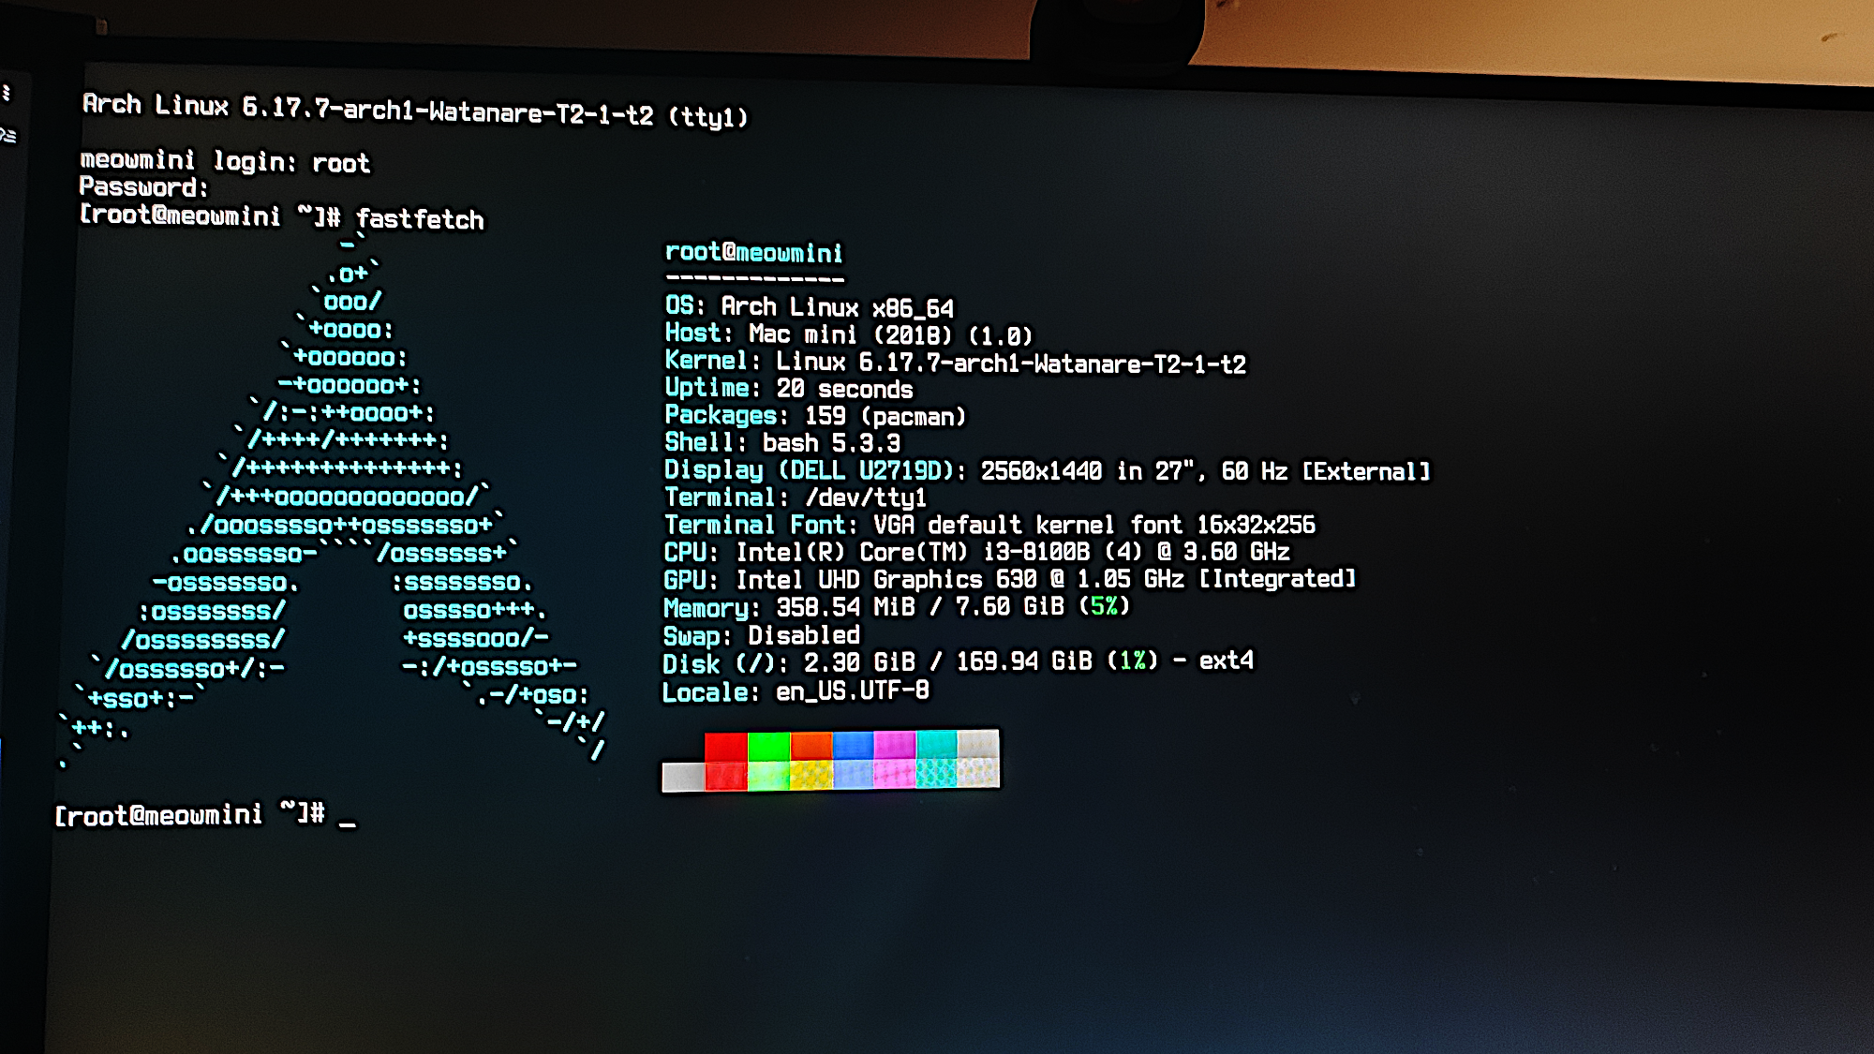Click the cyan 'root@meowmini' header
The width and height of the screenshot is (1874, 1054).
point(753,252)
